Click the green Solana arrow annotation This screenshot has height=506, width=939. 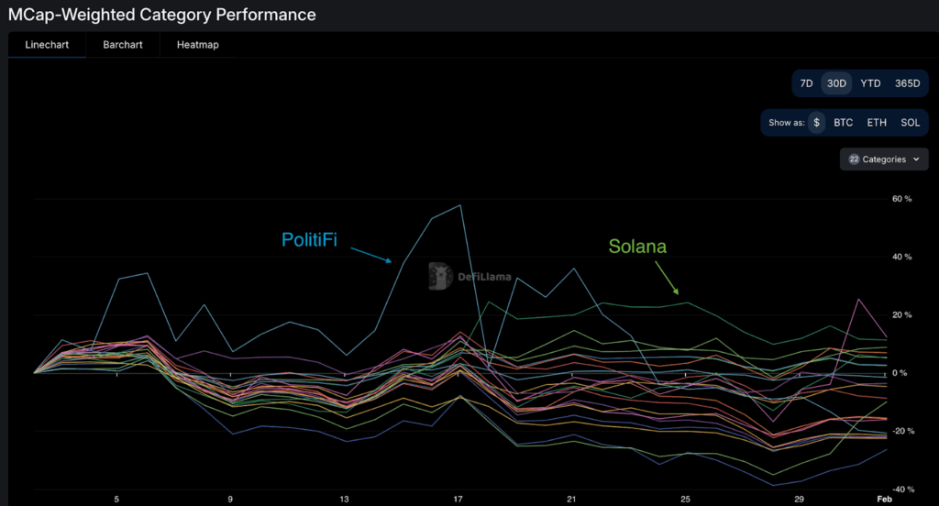[667, 278]
